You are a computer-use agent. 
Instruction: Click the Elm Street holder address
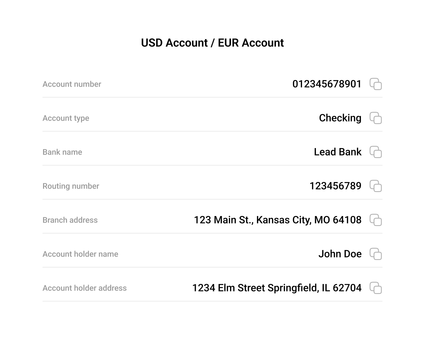(x=277, y=288)
